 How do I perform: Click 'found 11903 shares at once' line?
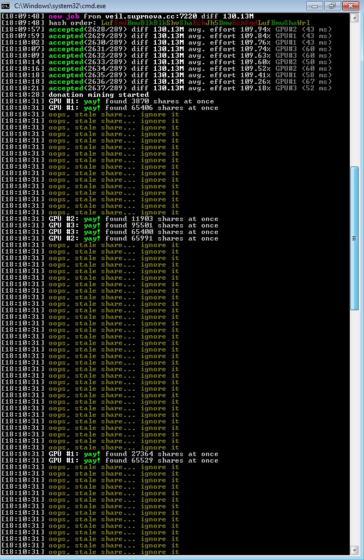[x=110, y=219]
